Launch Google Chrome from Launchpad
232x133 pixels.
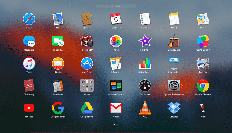point(203,86)
